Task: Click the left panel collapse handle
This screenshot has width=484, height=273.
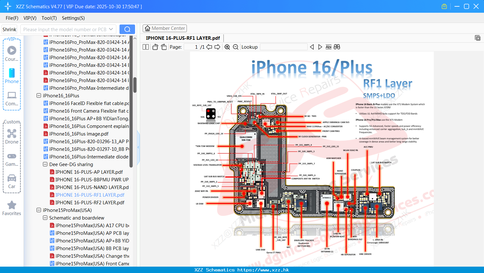Action: coord(138,147)
